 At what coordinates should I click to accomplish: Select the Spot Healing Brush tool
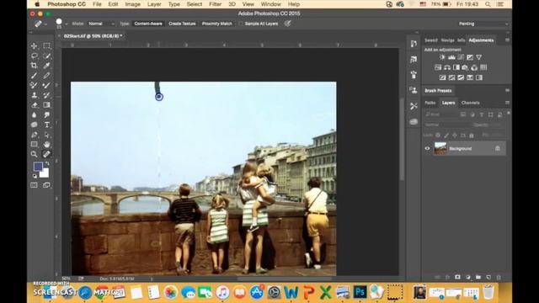47,154
